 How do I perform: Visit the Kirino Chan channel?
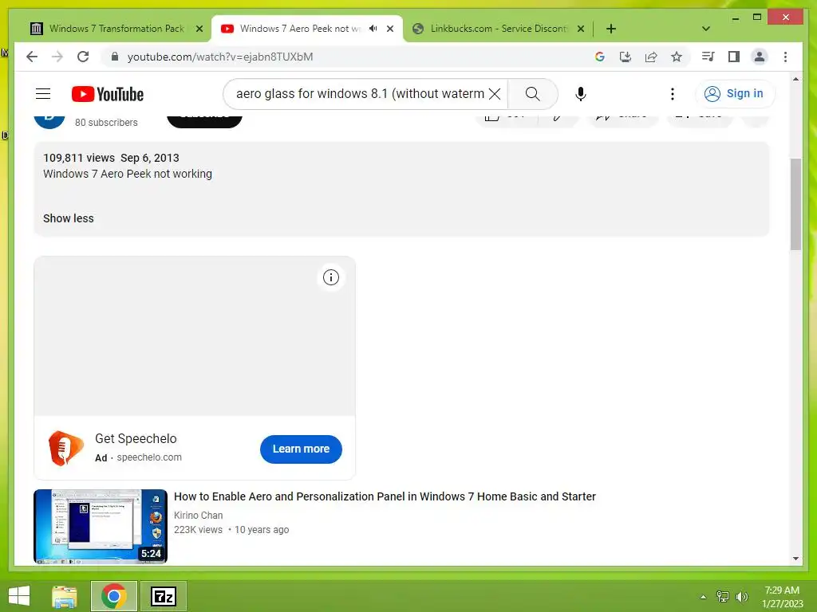click(198, 516)
